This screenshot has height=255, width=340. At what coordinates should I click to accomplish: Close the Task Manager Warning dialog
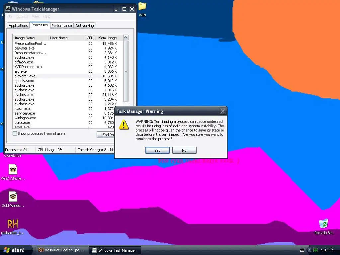point(222,111)
